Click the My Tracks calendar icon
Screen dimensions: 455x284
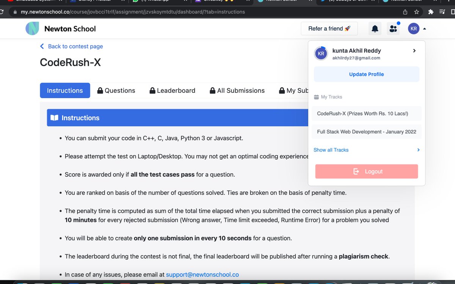click(317, 97)
